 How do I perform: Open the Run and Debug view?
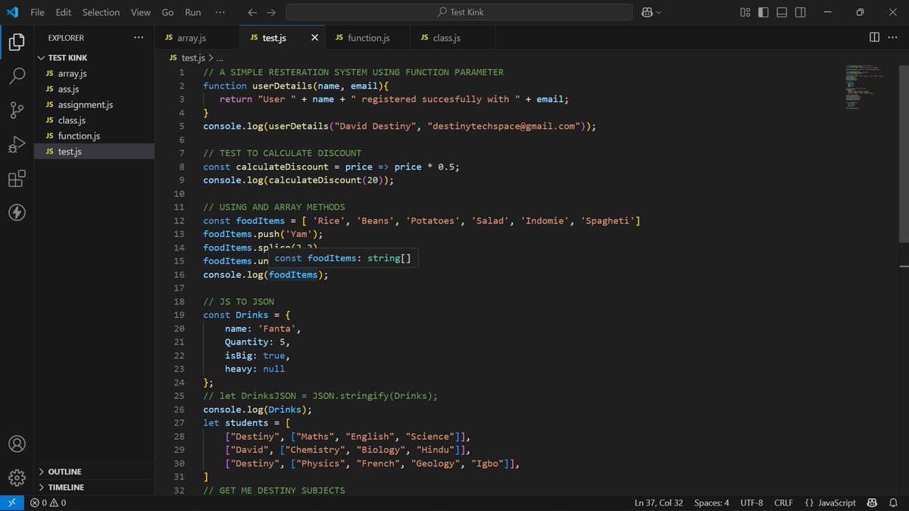point(17,145)
